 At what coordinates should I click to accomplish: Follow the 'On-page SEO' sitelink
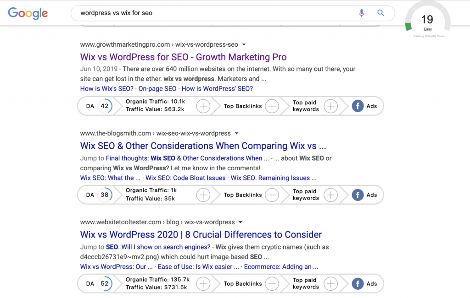click(157, 88)
